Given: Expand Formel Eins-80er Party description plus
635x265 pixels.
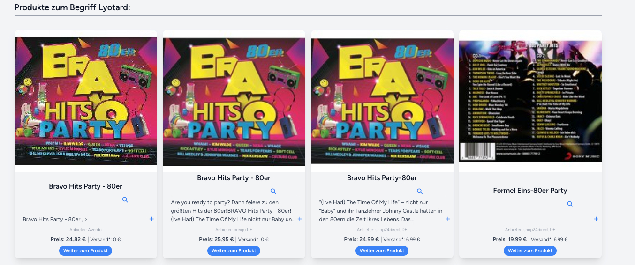Looking at the screenshot, I should tap(596, 219).
